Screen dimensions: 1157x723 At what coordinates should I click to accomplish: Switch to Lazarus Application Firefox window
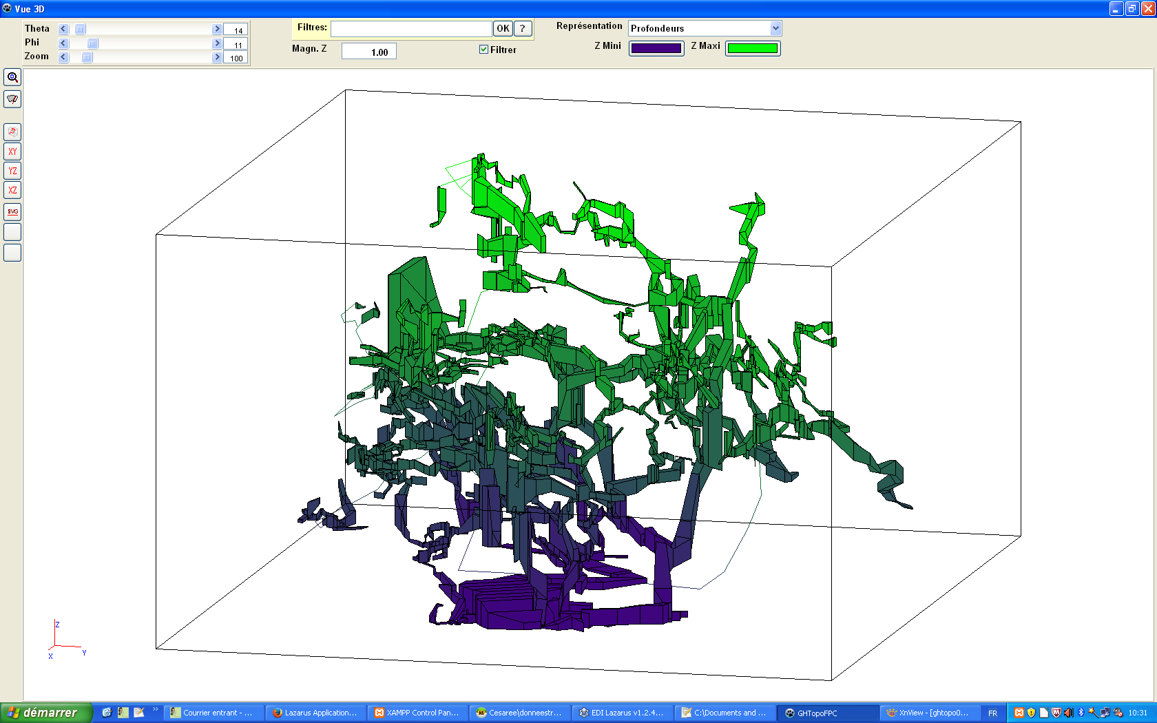click(x=317, y=713)
